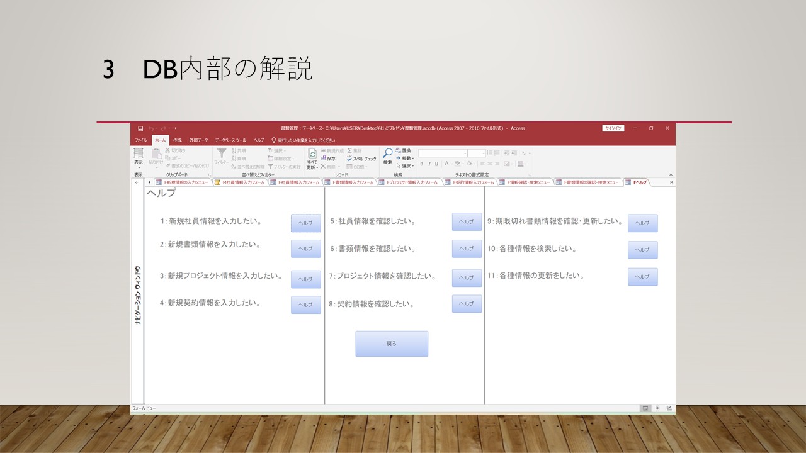Click the すべて更新 refresh icon
Screen dimensions: 806x453
click(x=312, y=154)
